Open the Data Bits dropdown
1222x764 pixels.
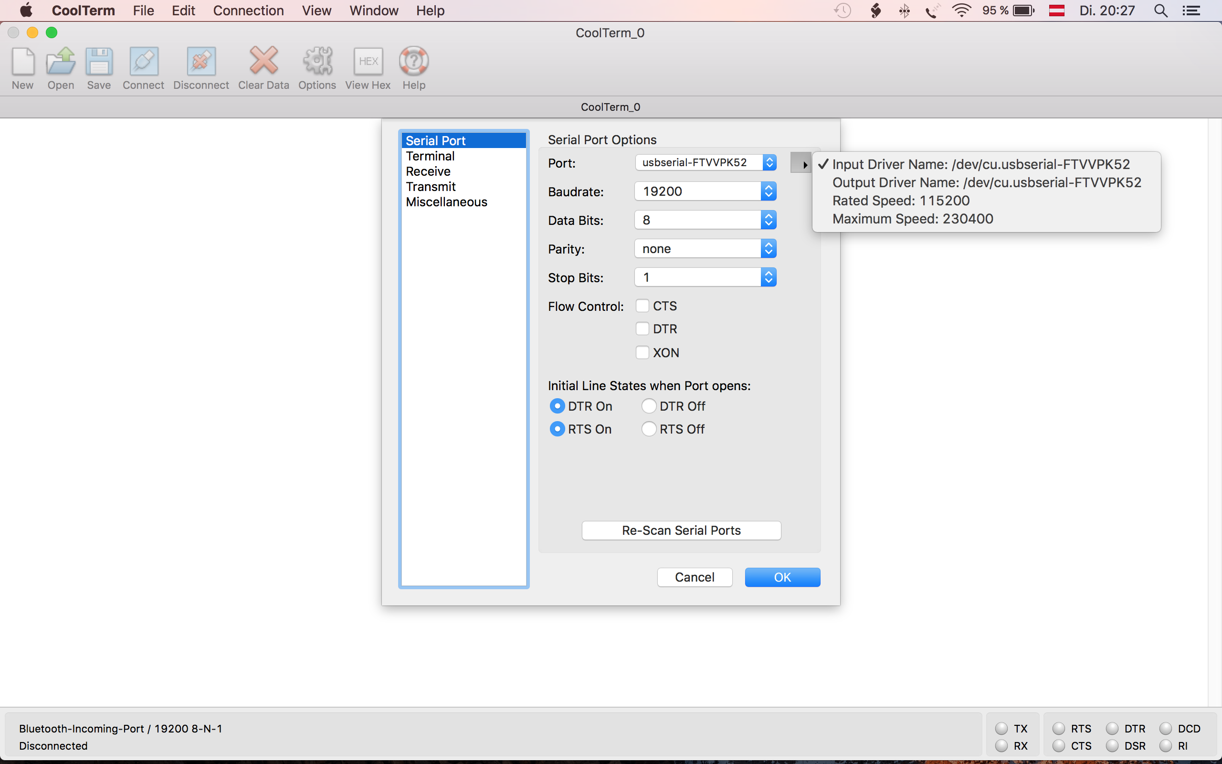click(x=706, y=220)
